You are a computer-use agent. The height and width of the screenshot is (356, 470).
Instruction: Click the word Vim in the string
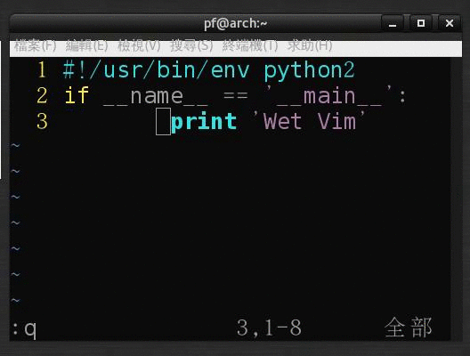(336, 121)
